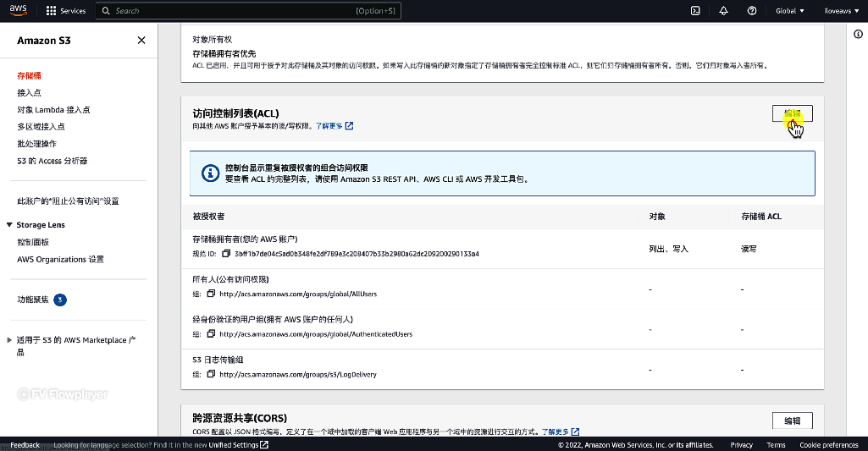The width and height of the screenshot is (868, 451).
Task: Open the info panel icon at right edge
Action: tap(858, 35)
